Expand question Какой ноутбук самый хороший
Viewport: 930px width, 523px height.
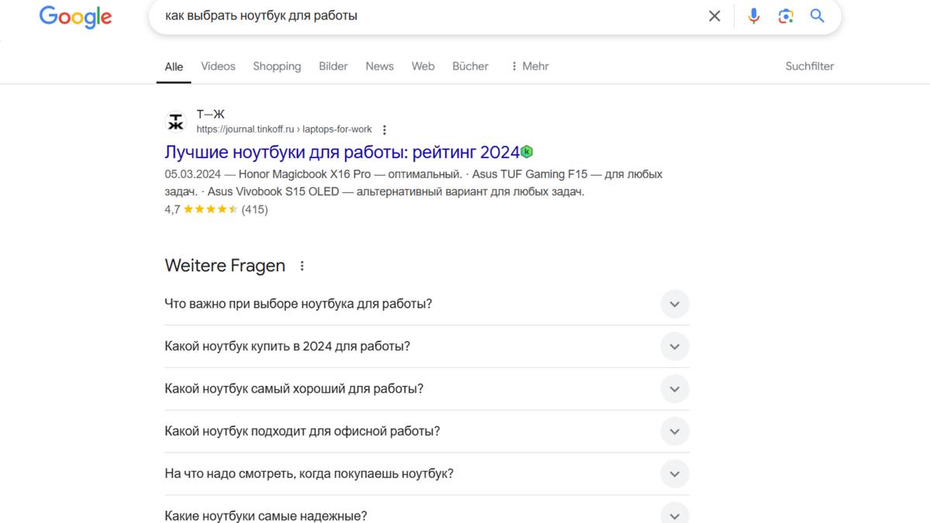[427, 389]
